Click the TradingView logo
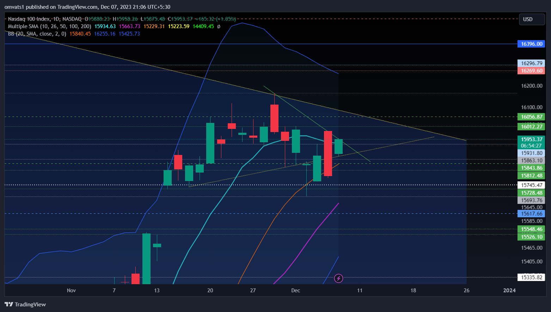The height and width of the screenshot is (312, 551). tap(25, 304)
